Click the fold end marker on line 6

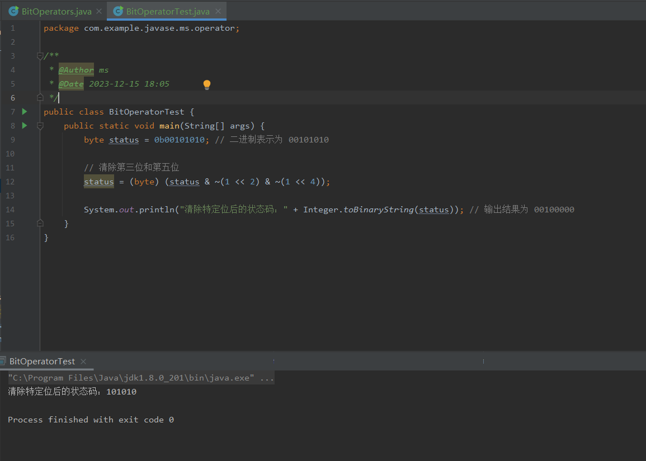point(40,98)
